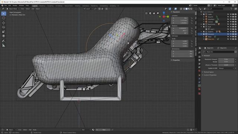Open the Material properties tab icon
The image size is (238, 134).
pyautogui.click(x=199, y=89)
